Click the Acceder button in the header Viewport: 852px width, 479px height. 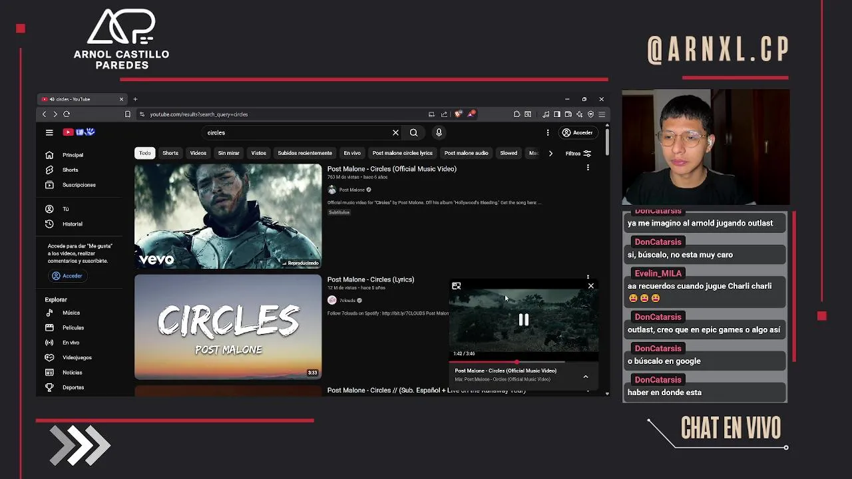tap(577, 132)
